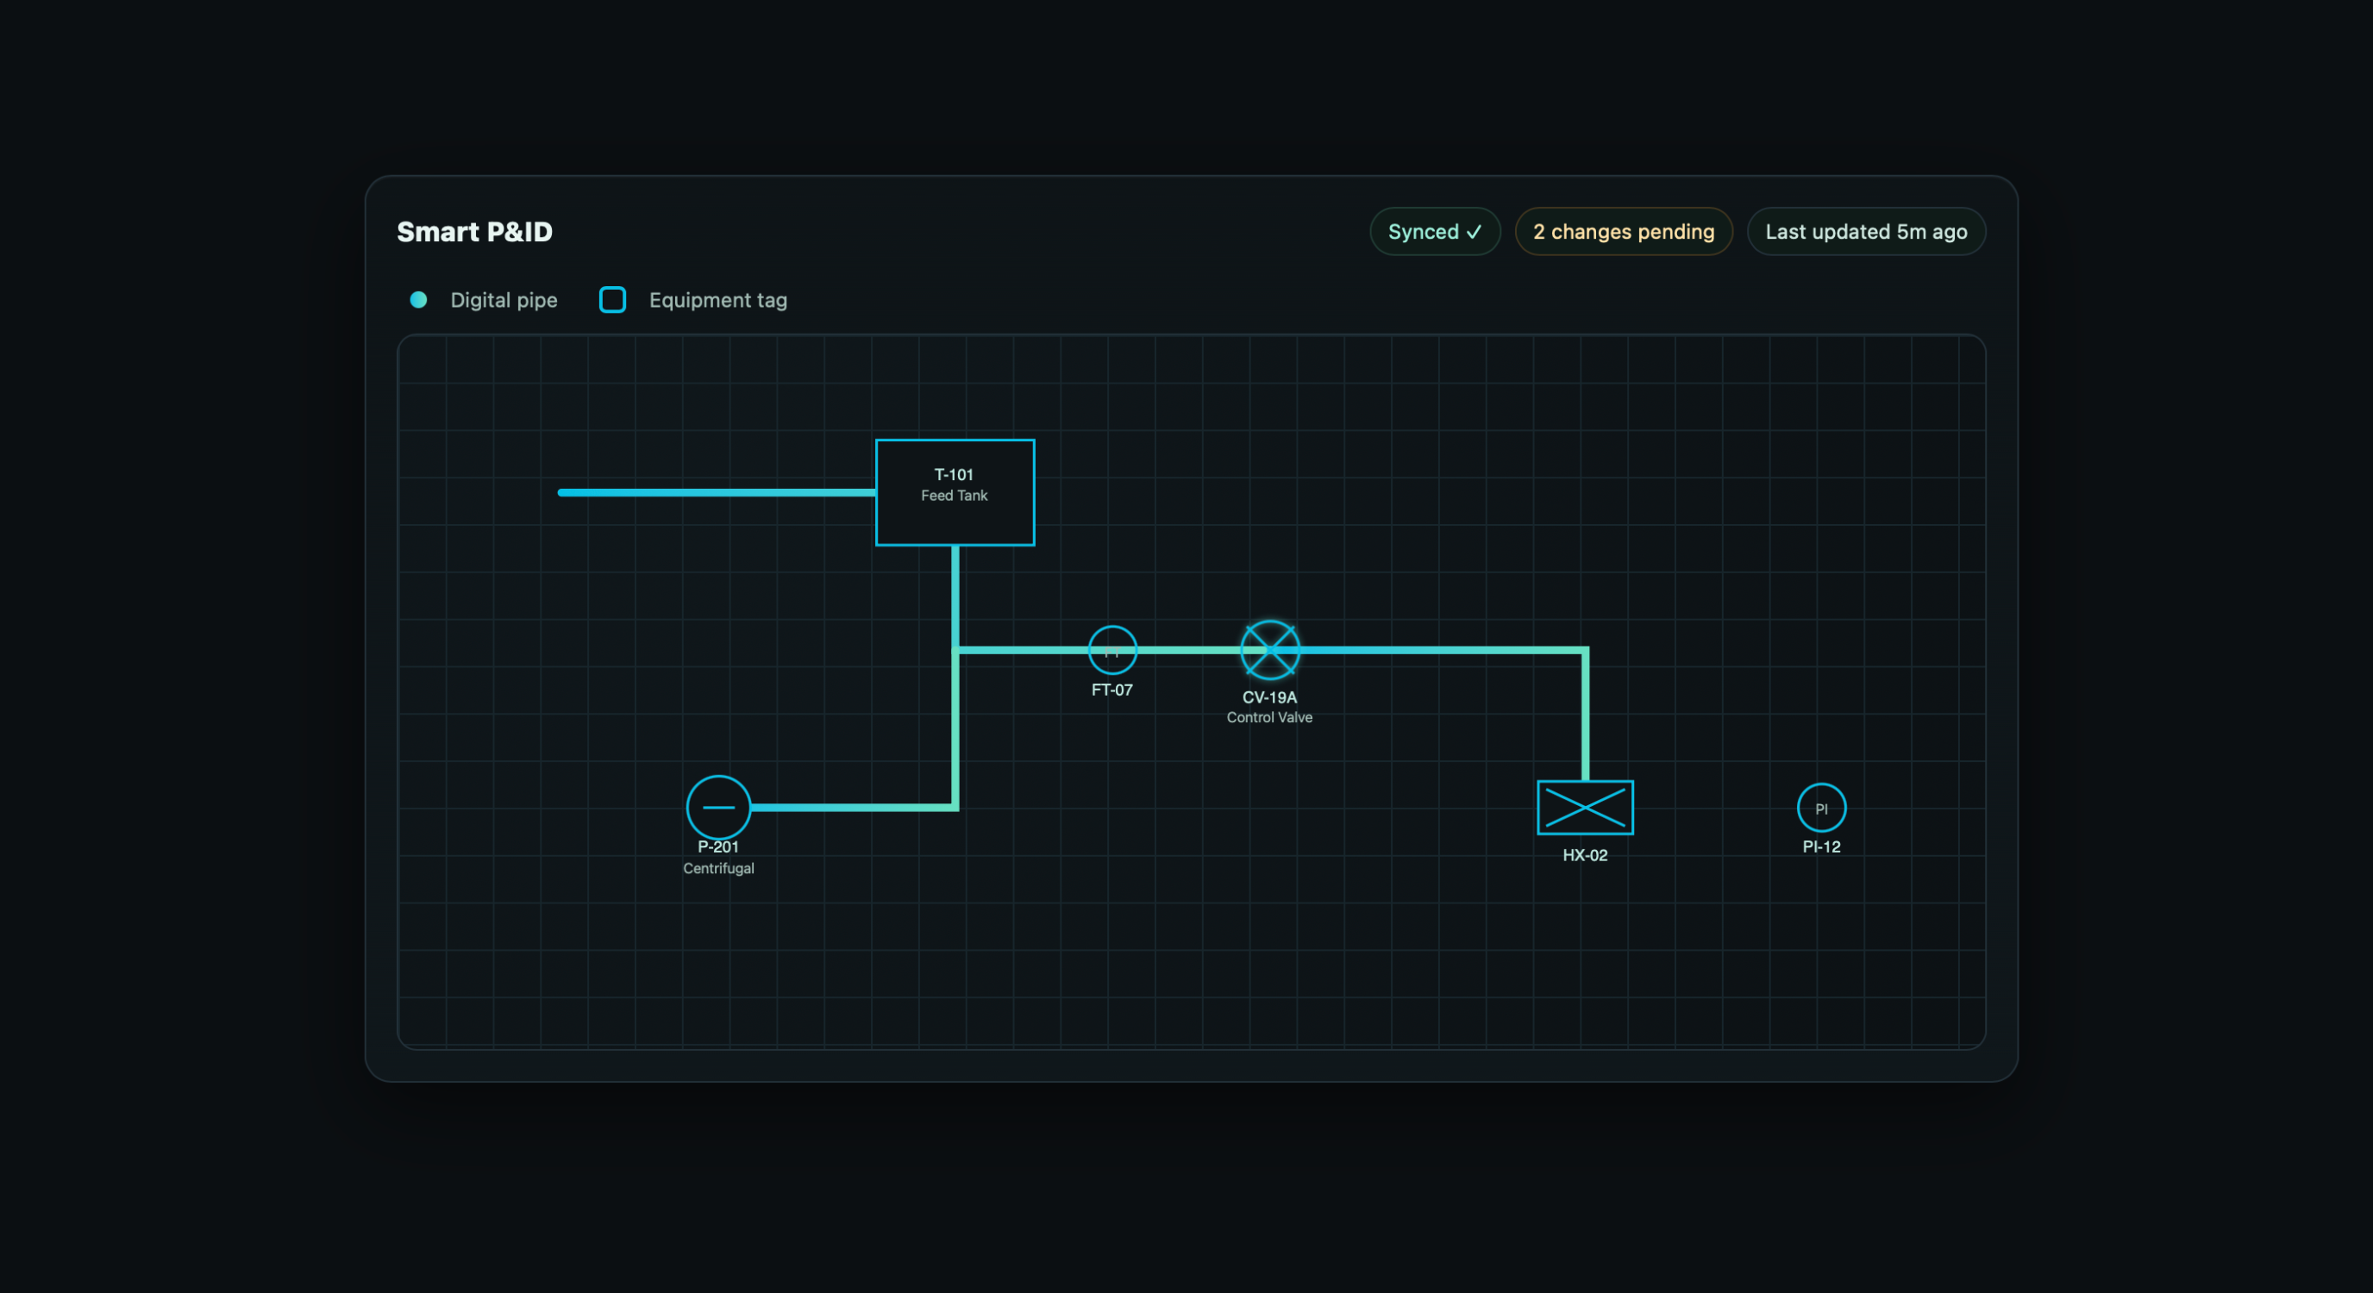2373x1293 pixels.
Task: Select the inlet pipe feeding T-101
Action: (717, 493)
